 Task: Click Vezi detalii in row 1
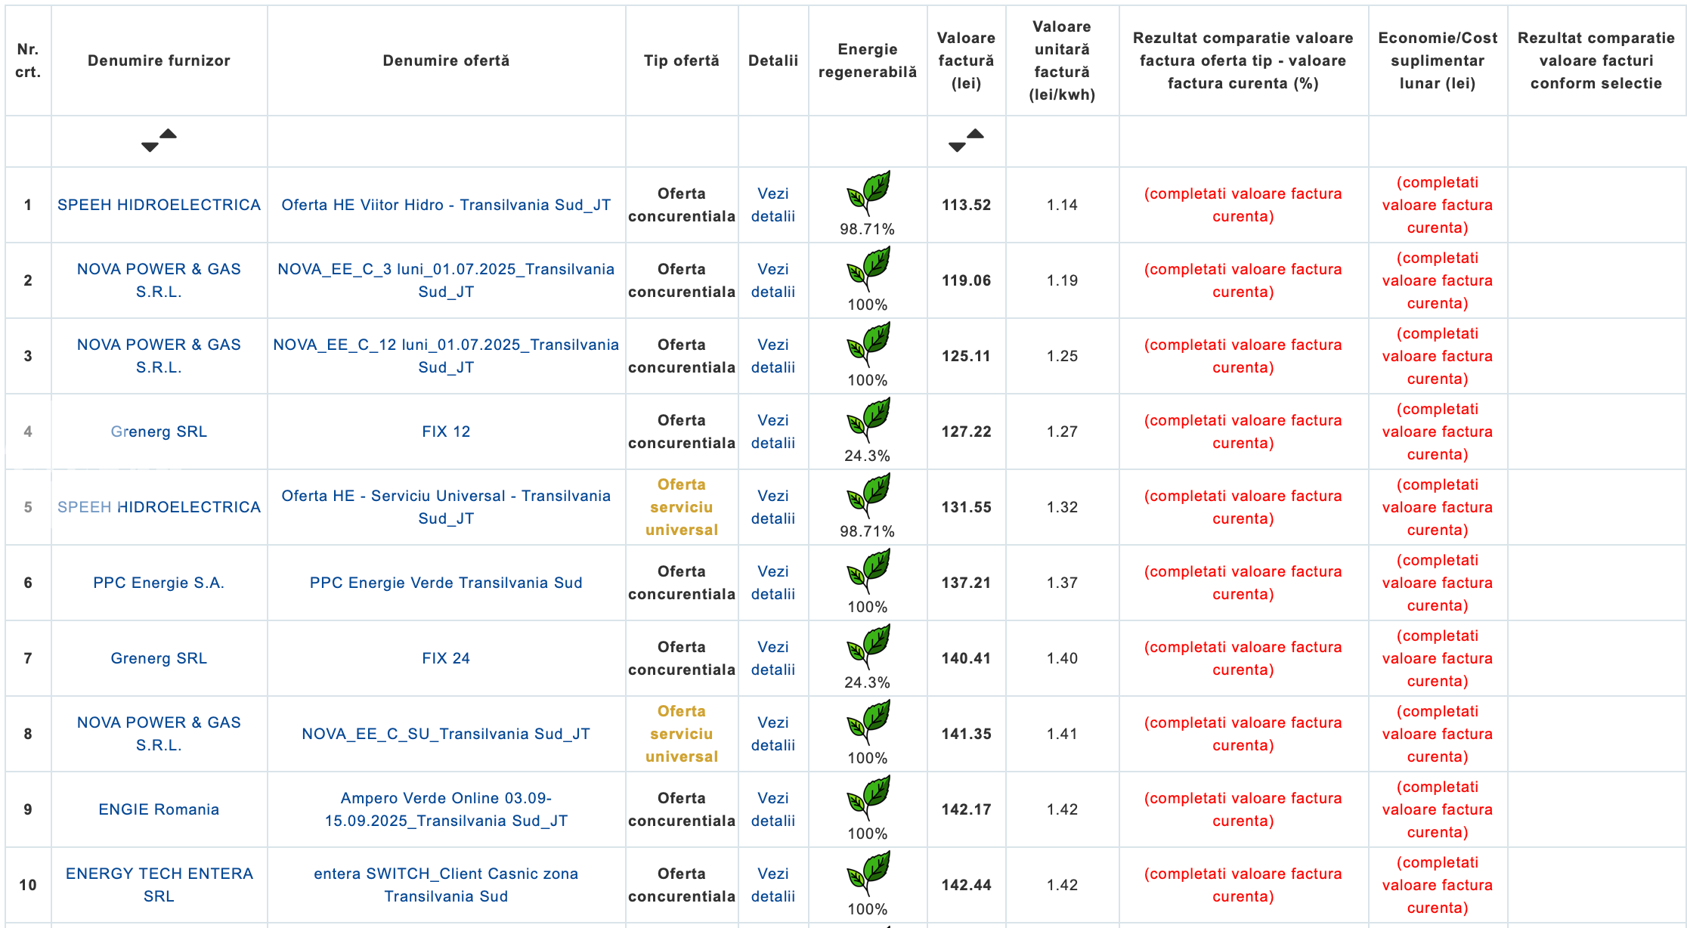[773, 205]
